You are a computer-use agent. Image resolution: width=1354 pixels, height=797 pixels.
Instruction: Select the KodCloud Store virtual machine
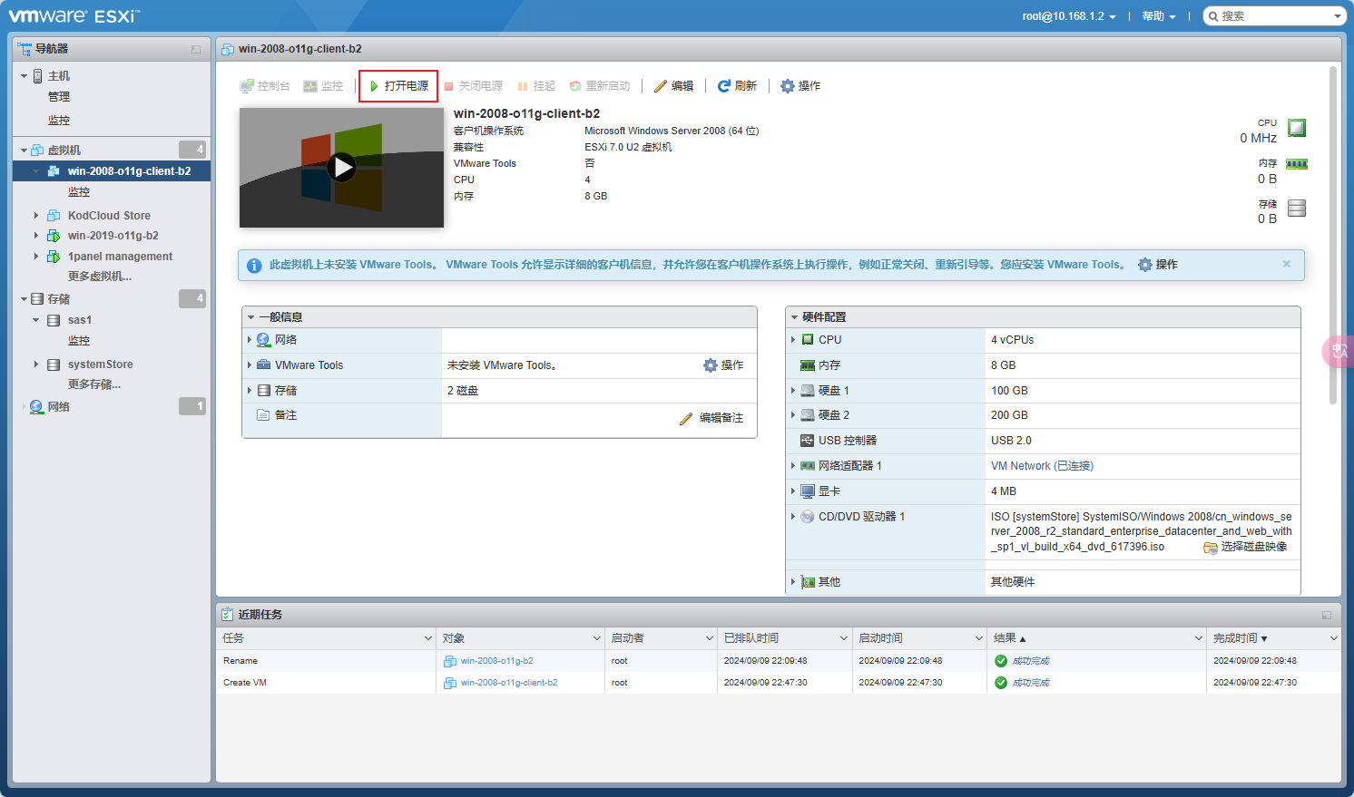click(x=109, y=216)
